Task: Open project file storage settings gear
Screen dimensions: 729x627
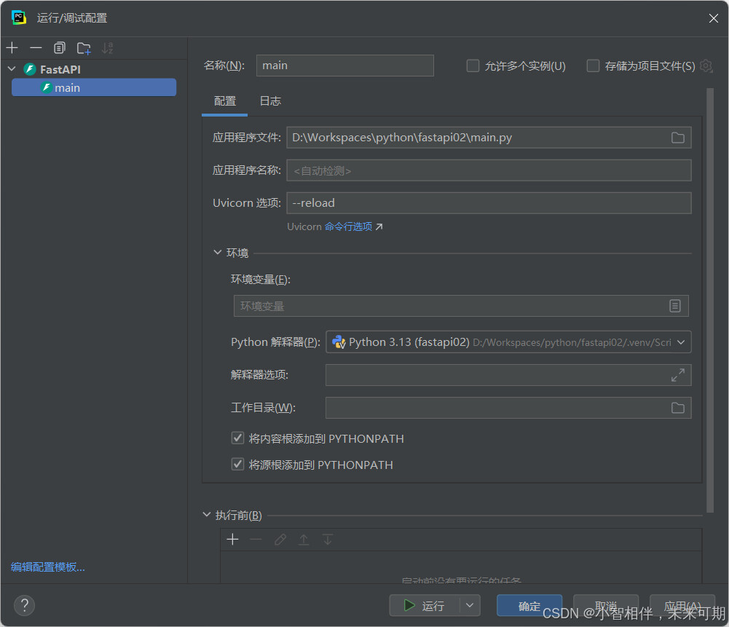Action: coord(706,66)
